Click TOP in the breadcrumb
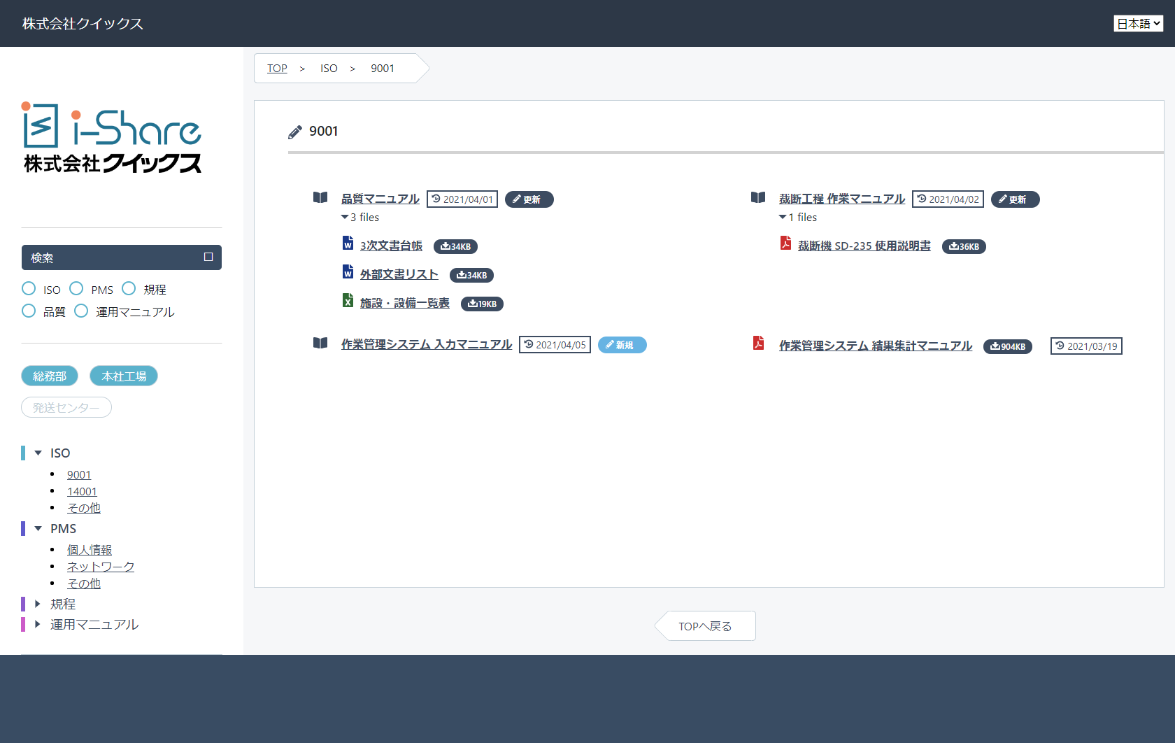This screenshot has width=1175, height=743. coord(277,69)
